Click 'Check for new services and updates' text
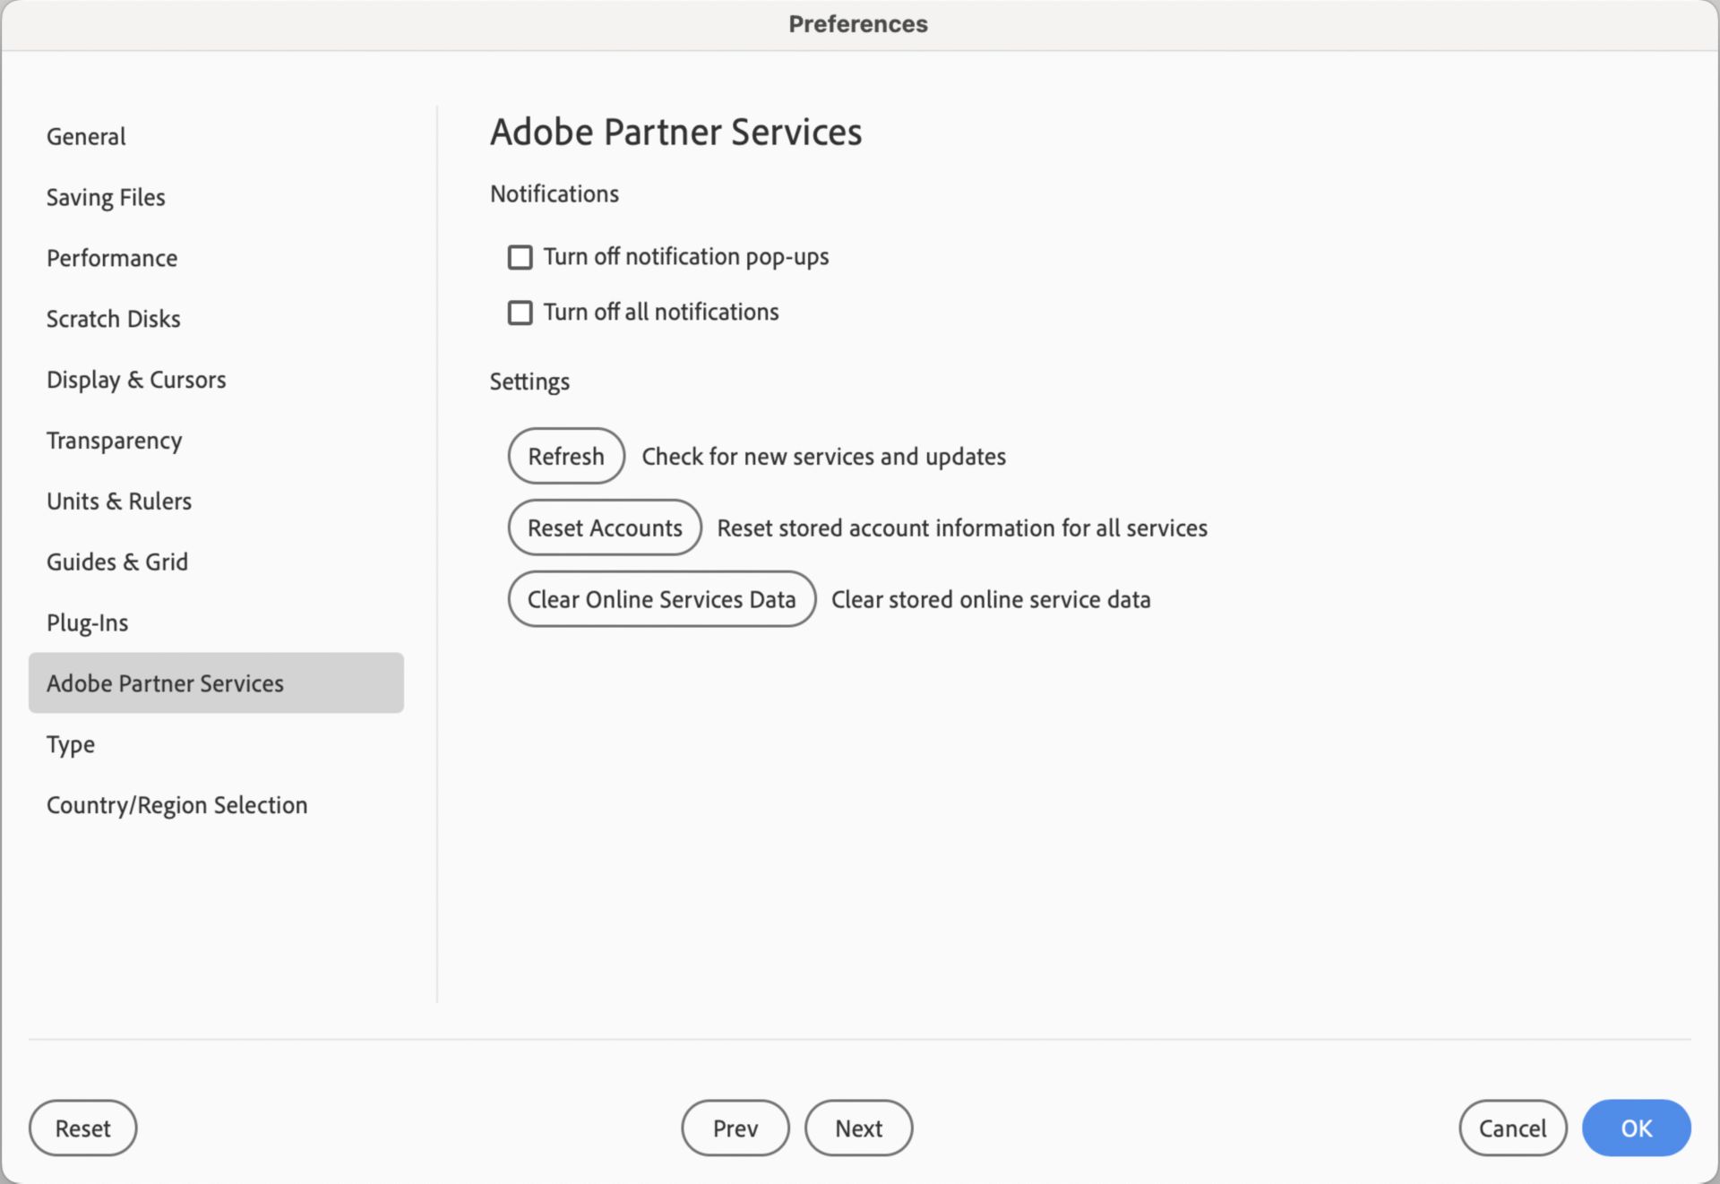This screenshot has width=1720, height=1184. click(x=824, y=457)
